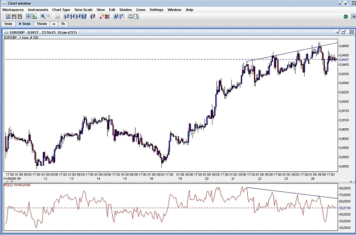The image size is (356, 235).
Task: Open the Instruments menu
Action: tap(38, 10)
